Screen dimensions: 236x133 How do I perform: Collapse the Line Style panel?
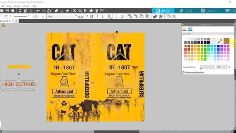(x=183, y=25)
